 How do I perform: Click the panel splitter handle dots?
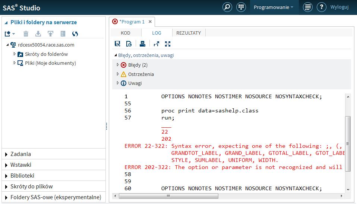click(107, 126)
